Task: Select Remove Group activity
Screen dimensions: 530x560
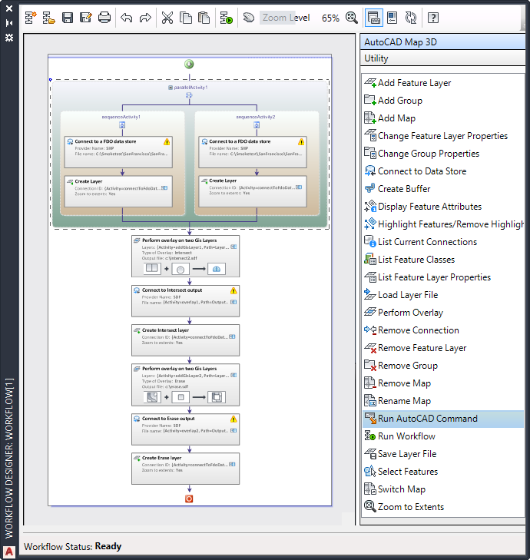Action: coord(443,366)
